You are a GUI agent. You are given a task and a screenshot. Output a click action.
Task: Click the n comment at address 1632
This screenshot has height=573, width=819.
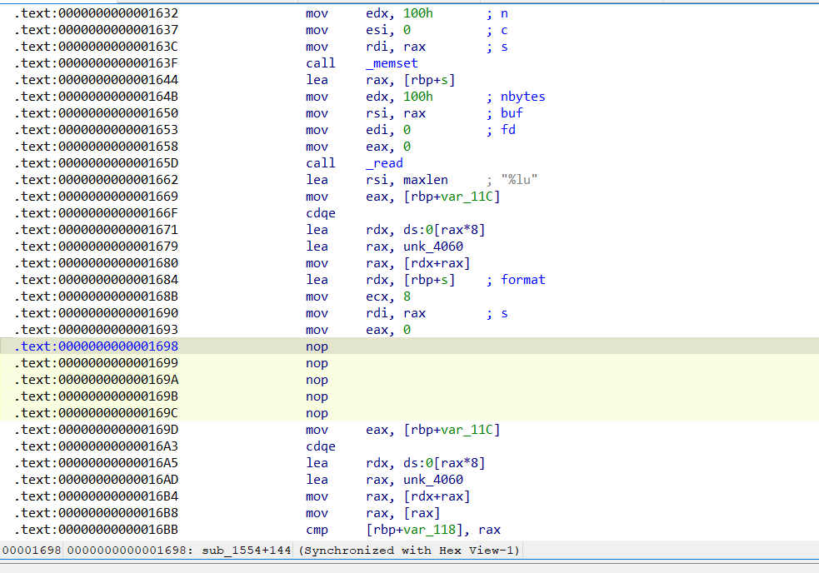coord(504,13)
